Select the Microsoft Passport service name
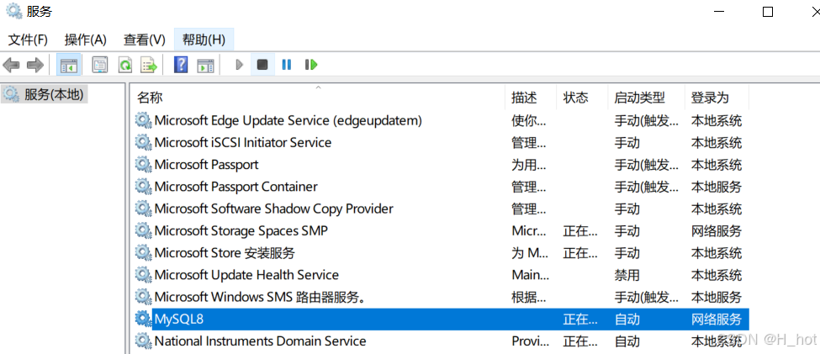Viewport: 820px width, 354px height. 206,165
